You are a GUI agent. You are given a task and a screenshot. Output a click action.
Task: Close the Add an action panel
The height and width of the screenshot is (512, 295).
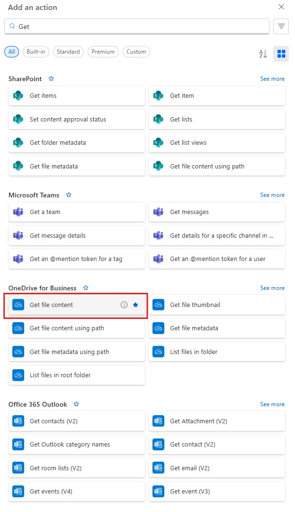point(281,7)
